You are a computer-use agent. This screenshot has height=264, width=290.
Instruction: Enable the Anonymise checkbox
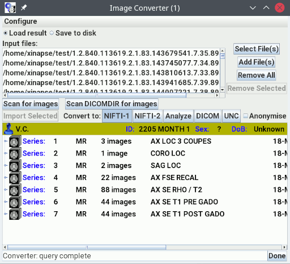pos(245,116)
